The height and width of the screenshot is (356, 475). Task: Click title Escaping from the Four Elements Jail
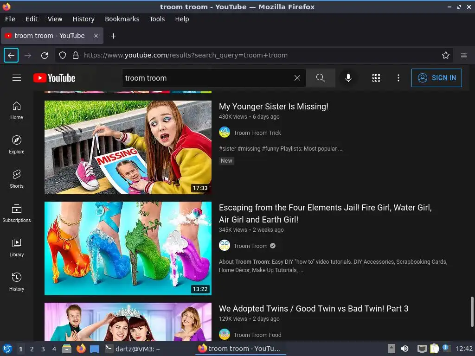325,213
